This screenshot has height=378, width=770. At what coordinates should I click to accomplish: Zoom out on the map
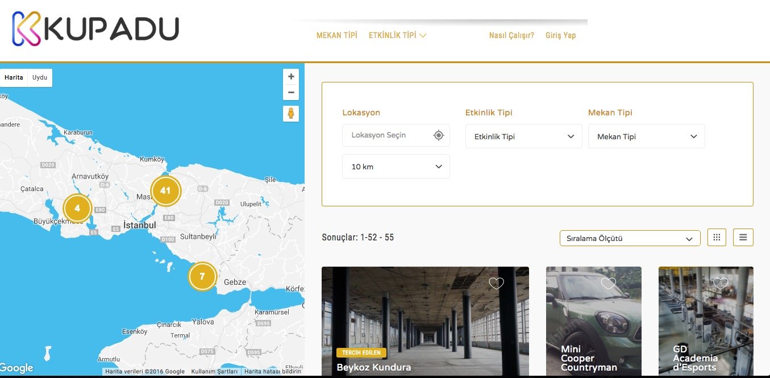pyautogui.click(x=291, y=93)
